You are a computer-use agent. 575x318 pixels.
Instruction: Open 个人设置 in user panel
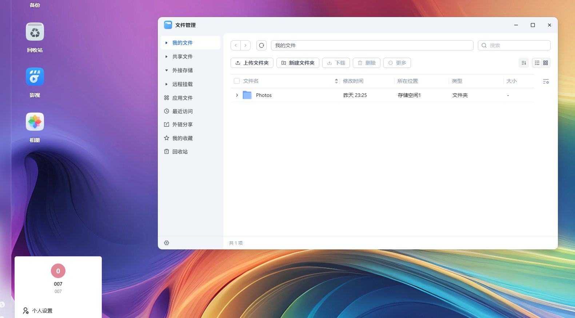pos(42,311)
